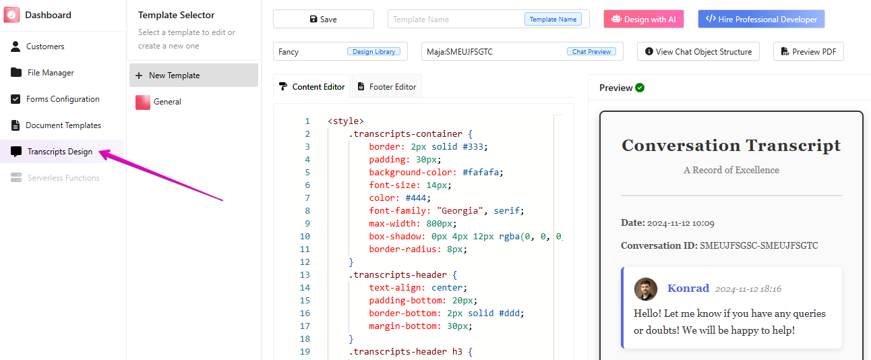871x360 pixels.
Task: Save the template
Action: [324, 20]
